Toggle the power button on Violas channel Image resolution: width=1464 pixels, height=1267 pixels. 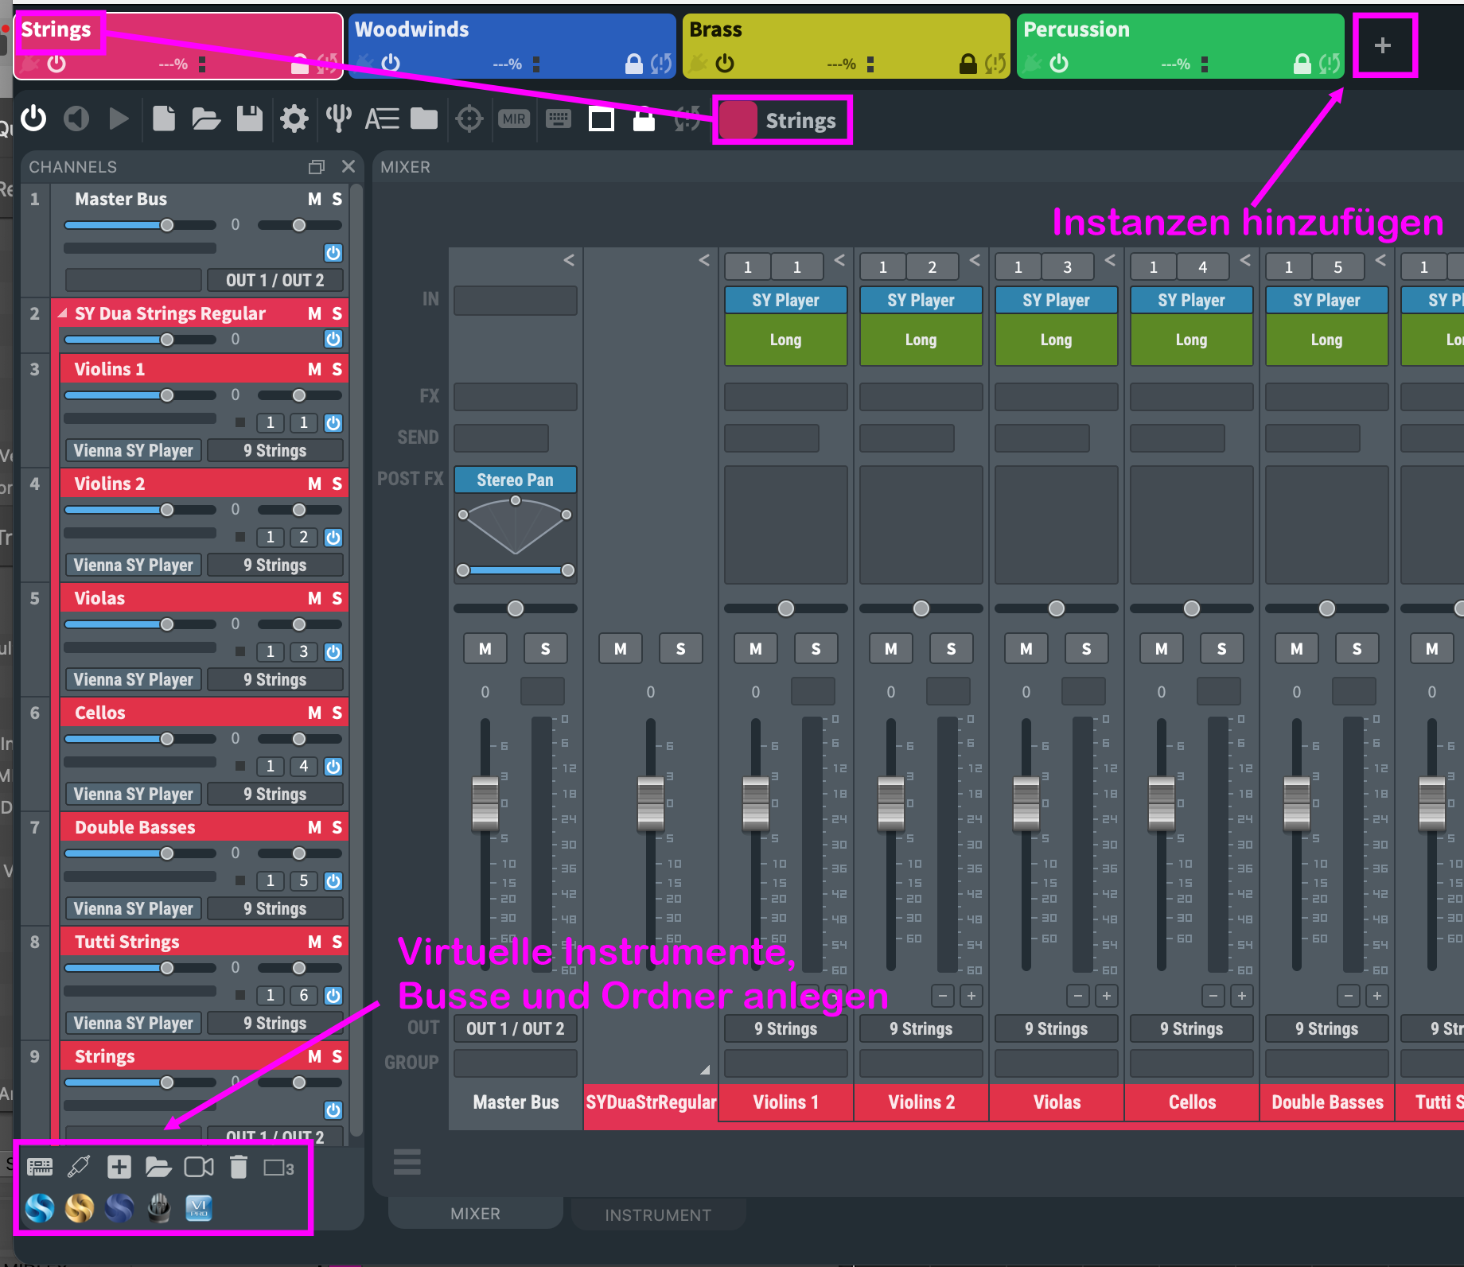333,652
